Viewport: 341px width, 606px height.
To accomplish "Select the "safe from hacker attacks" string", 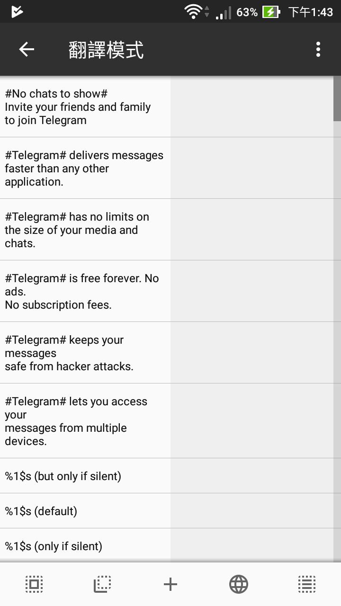I will point(85,353).
